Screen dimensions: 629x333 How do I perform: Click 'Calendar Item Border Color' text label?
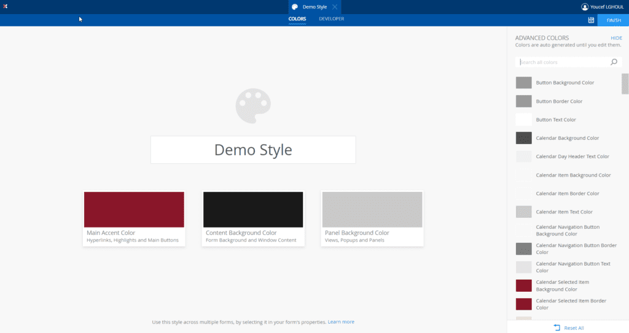[567, 193]
